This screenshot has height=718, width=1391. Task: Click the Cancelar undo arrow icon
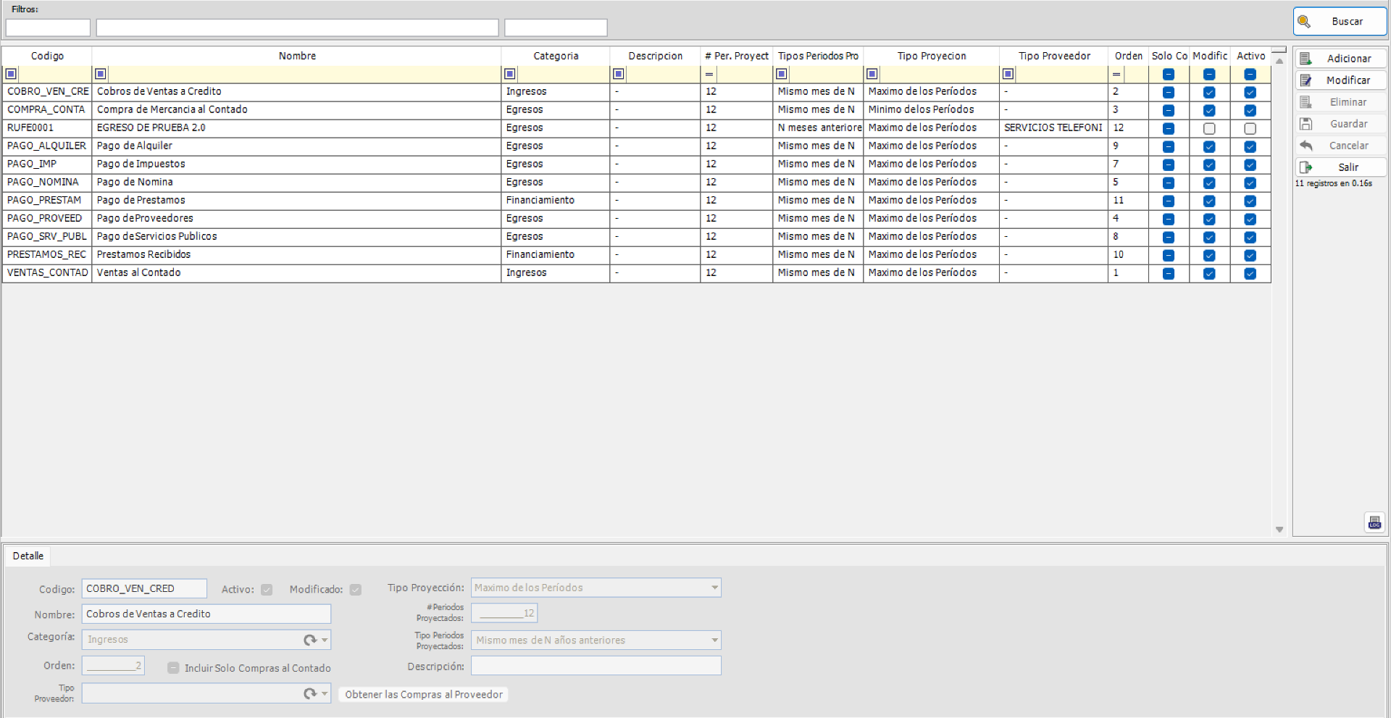pos(1307,145)
